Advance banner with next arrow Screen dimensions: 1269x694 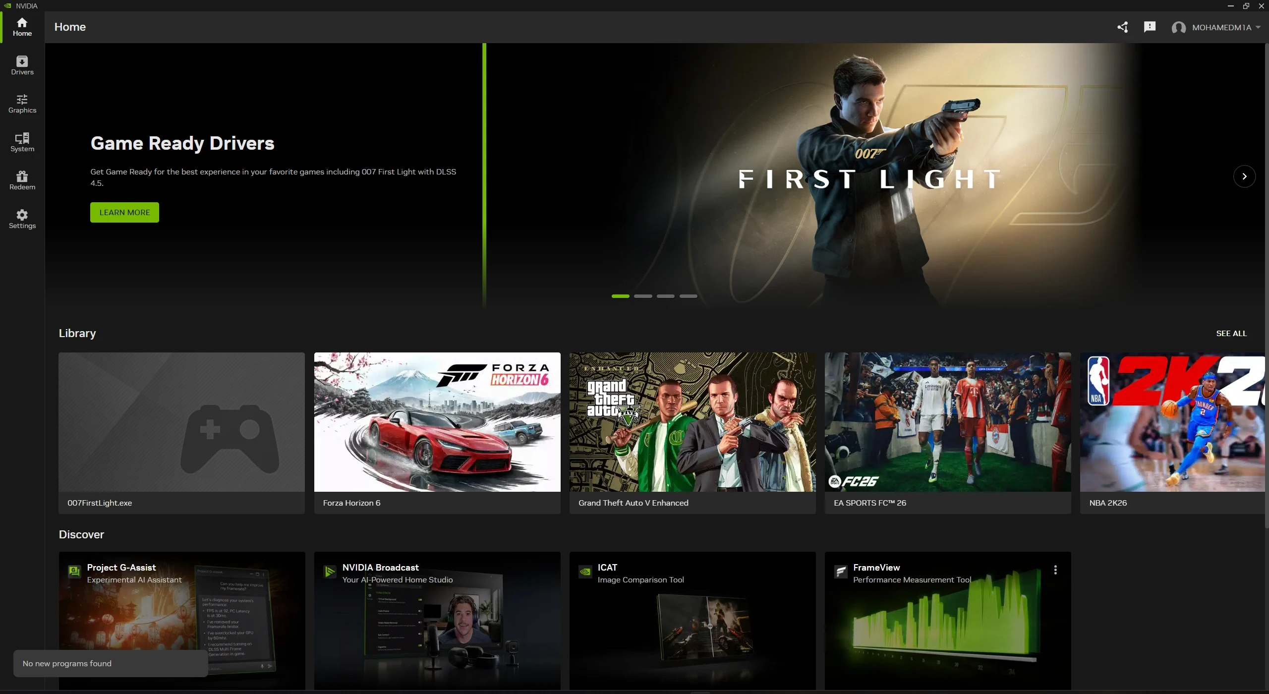pyautogui.click(x=1244, y=176)
